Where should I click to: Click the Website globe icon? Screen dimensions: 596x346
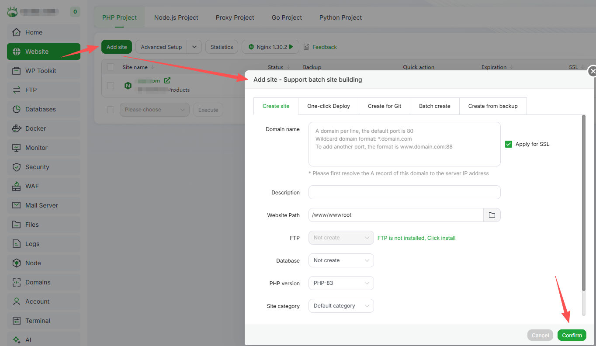click(17, 52)
